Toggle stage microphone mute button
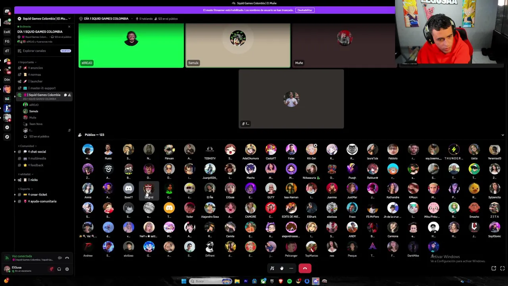The image size is (508, 286). [x=272, y=269]
